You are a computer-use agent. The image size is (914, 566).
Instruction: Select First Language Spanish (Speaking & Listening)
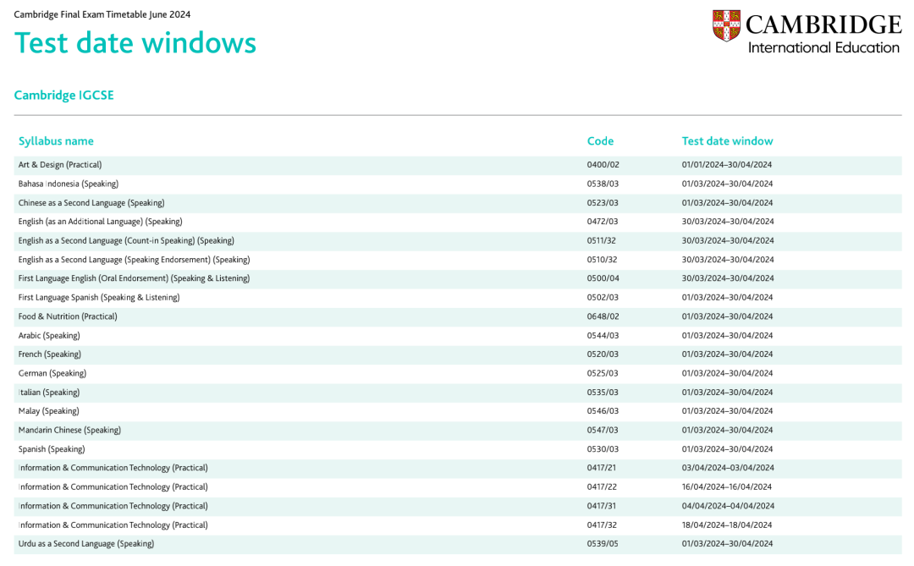pos(99,298)
